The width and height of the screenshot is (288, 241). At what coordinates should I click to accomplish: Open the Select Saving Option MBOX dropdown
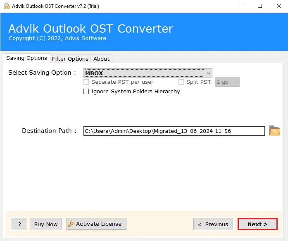pyautogui.click(x=148, y=73)
